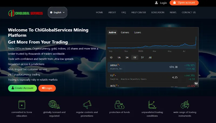Click '24/7 cryptocurrency trading' line
The image size is (216, 123).
[x=24, y=74]
